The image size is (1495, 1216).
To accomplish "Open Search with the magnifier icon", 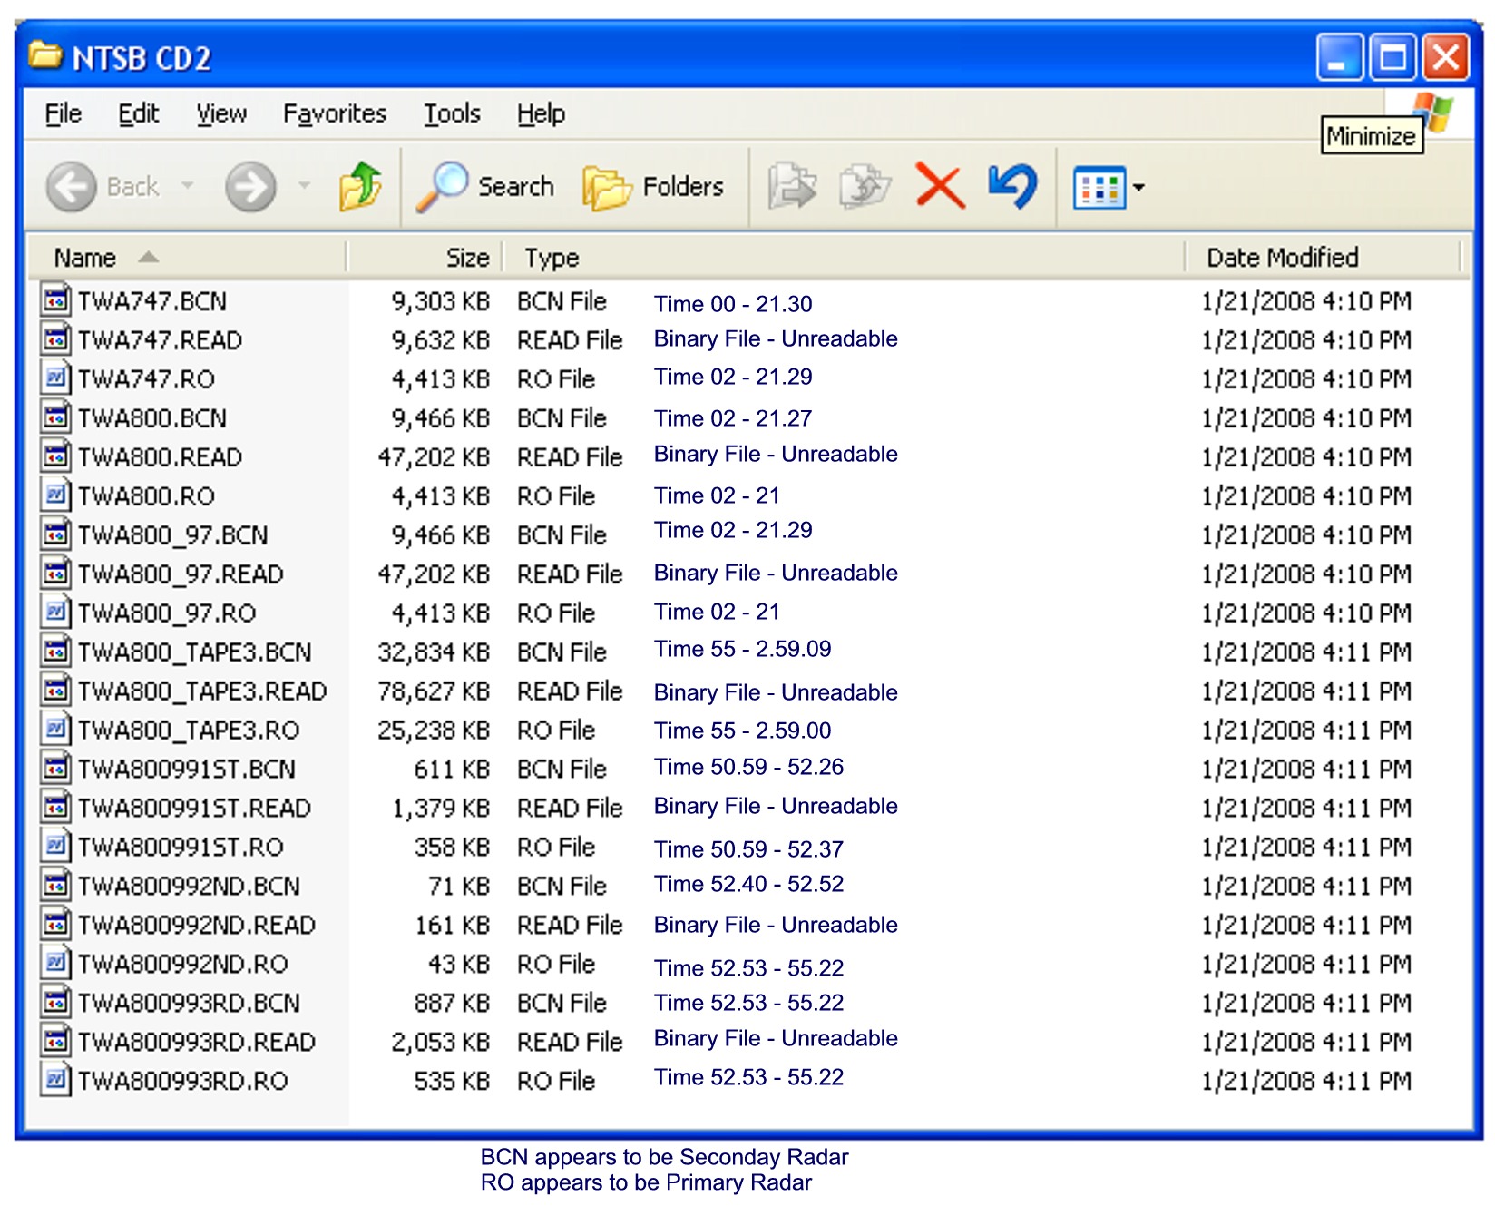I will pyautogui.click(x=442, y=187).
